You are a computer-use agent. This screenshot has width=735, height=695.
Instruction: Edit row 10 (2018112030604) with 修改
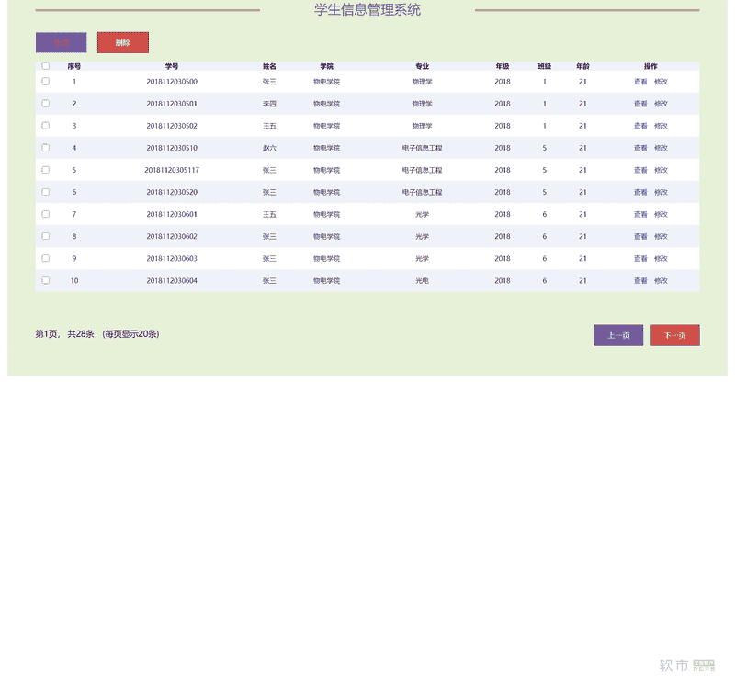pyautogui.click(x=661, y=281)
